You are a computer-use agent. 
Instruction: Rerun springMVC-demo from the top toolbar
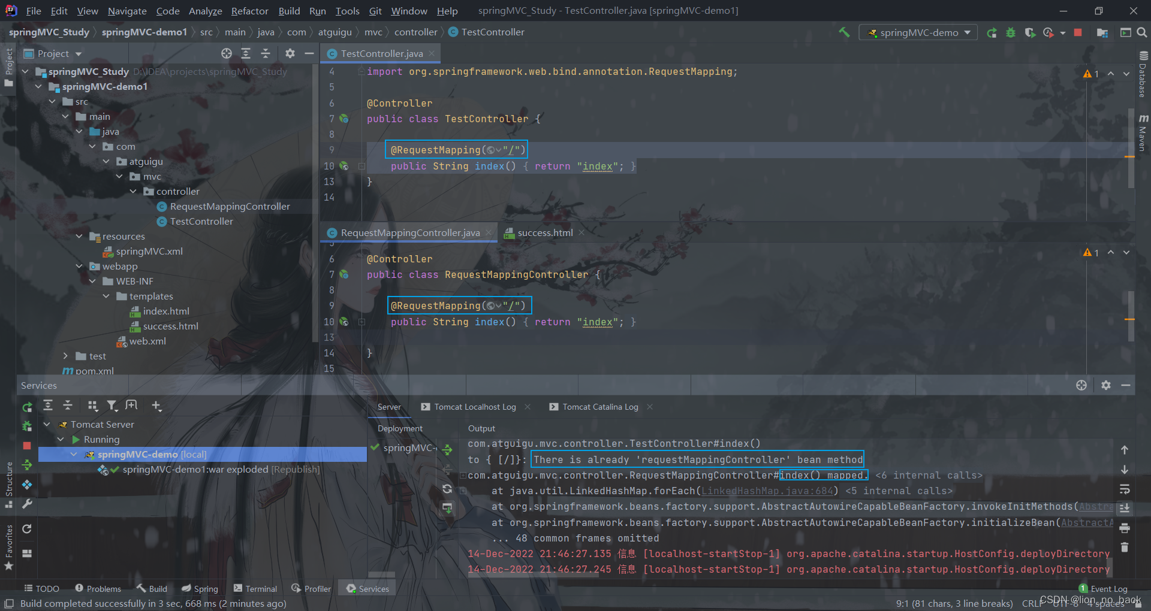coord(992,32)
